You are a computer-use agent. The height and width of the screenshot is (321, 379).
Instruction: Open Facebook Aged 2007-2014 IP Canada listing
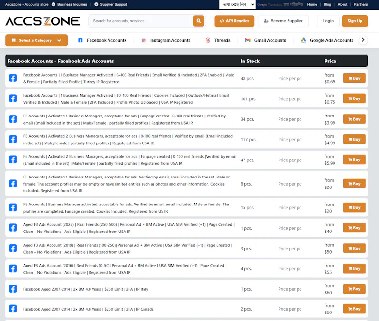point(88,309)
